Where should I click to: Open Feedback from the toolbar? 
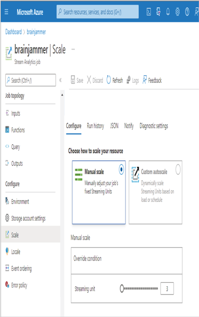pos(152,80)
